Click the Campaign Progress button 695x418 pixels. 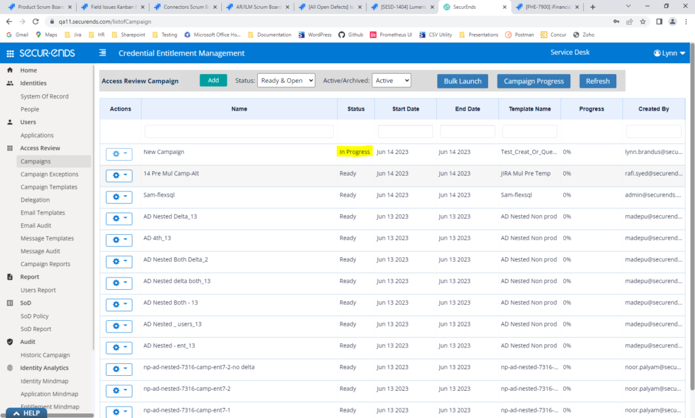point(533,81)
